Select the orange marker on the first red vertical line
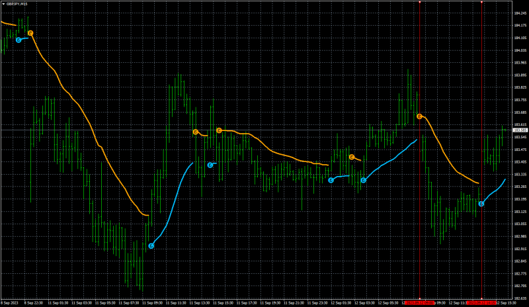The height and width of the screenshot is (307, 529). pos(419,116)
